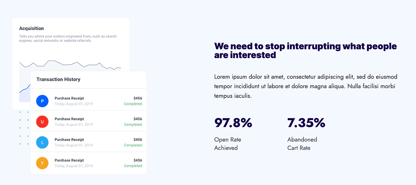This screenshot has width=416, height=185.
Task: Click Completed status in the Y row
Action: [x=133, y=166]
